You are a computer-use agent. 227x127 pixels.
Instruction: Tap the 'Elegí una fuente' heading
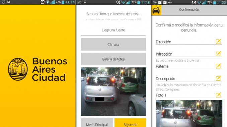click(113, 30)
